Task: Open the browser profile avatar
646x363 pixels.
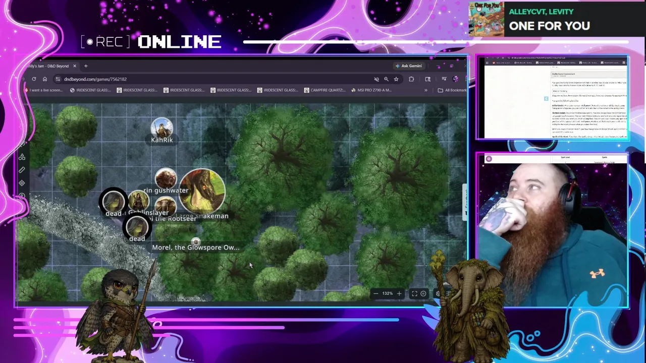Action: [456, 79]
